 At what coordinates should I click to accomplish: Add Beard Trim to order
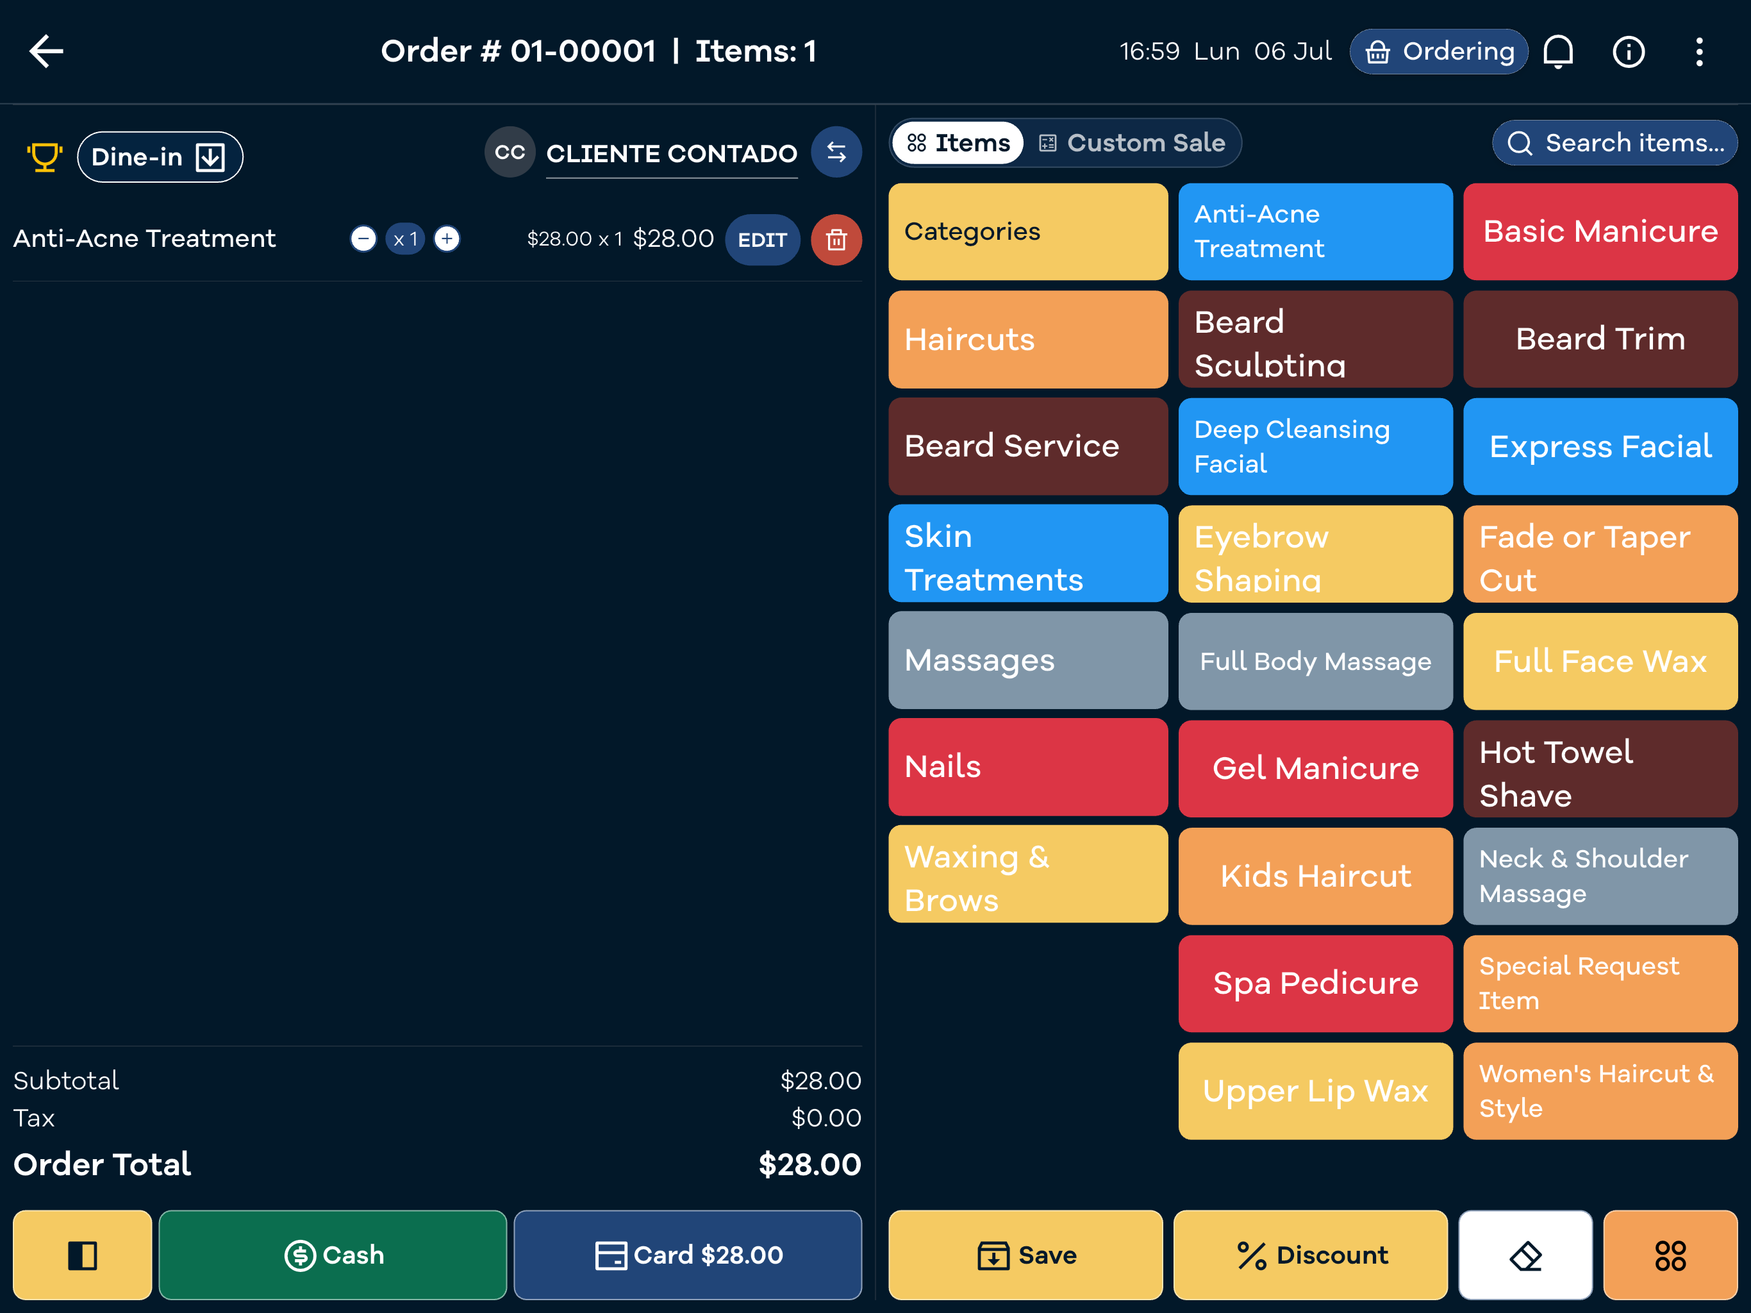click(x=1600, y=339)
